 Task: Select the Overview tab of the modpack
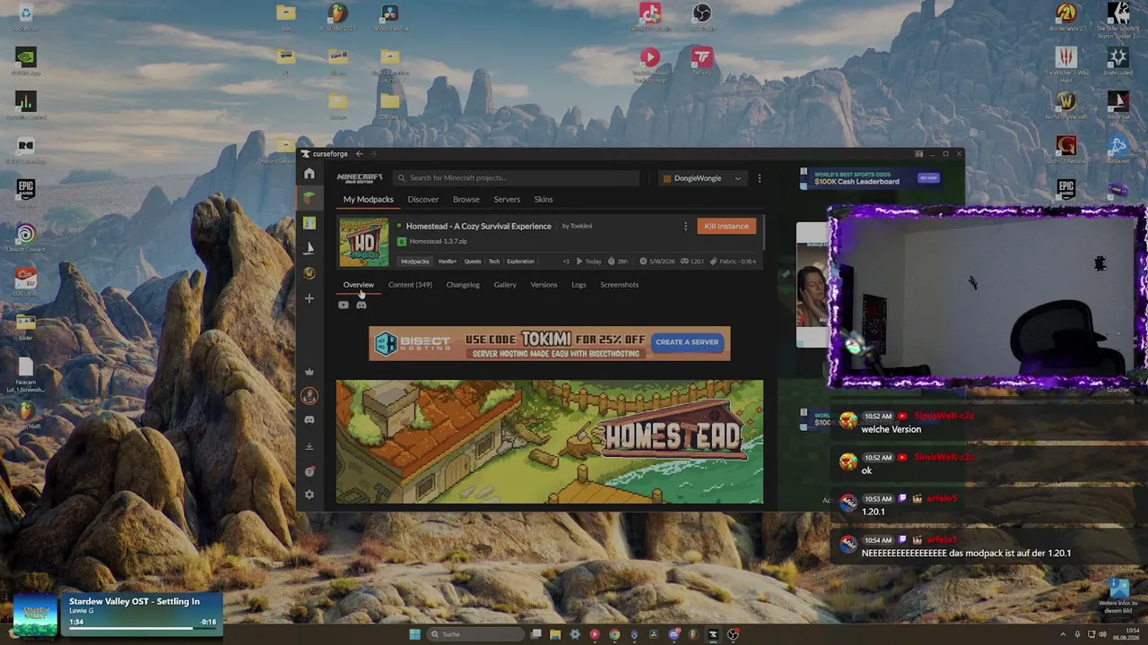point(359,285)
